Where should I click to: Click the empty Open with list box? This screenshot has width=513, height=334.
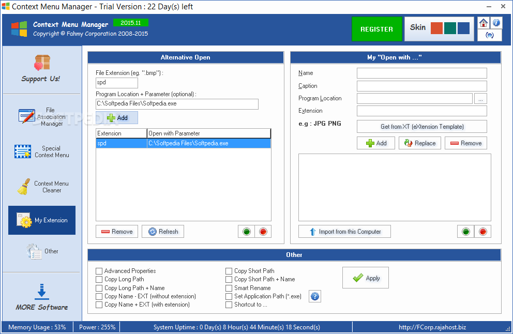pyautogui.click(x=395, y=188)
